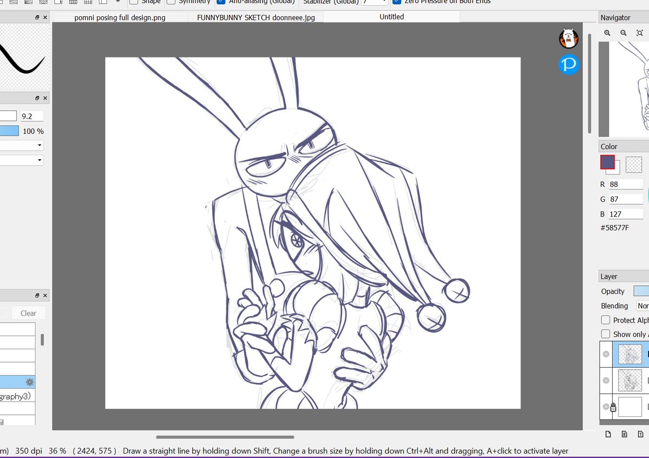Click the Navigator fit-to-window zoom icon
Screen dimensions: 649x458
(639, 32)
